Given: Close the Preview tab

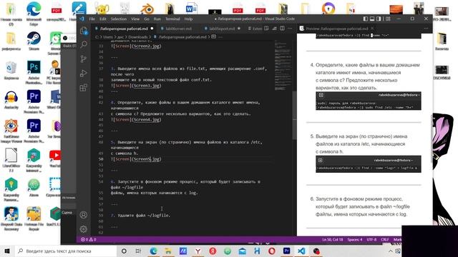Looking at the screenshot, I should (372, 29).
